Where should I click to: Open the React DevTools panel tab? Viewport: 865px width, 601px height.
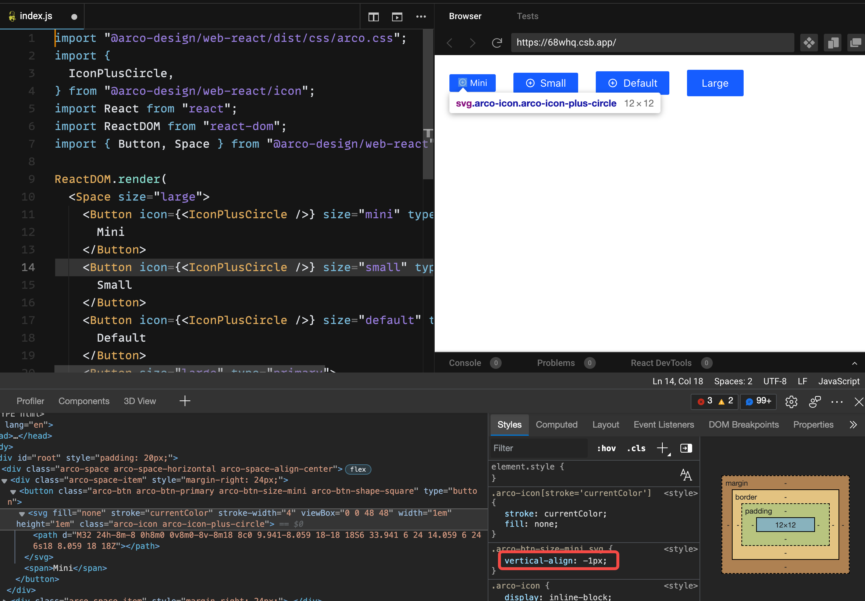[x=661, y=363]
